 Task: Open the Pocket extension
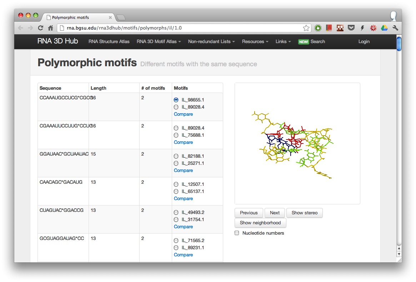pos(351,28)
